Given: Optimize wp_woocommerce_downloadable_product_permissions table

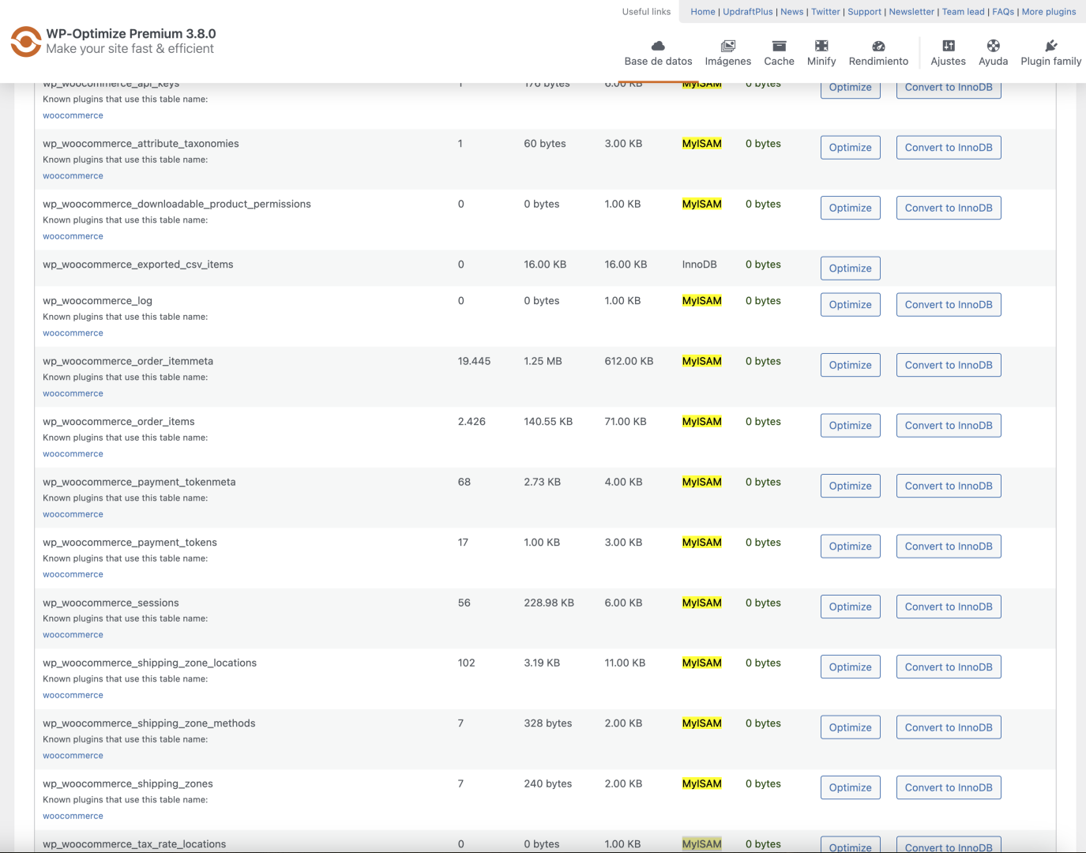Looking at the screenshot, I should click(851, 208).
